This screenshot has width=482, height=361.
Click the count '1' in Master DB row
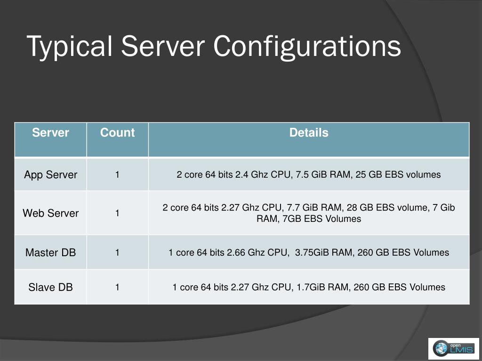click(117, 252)
